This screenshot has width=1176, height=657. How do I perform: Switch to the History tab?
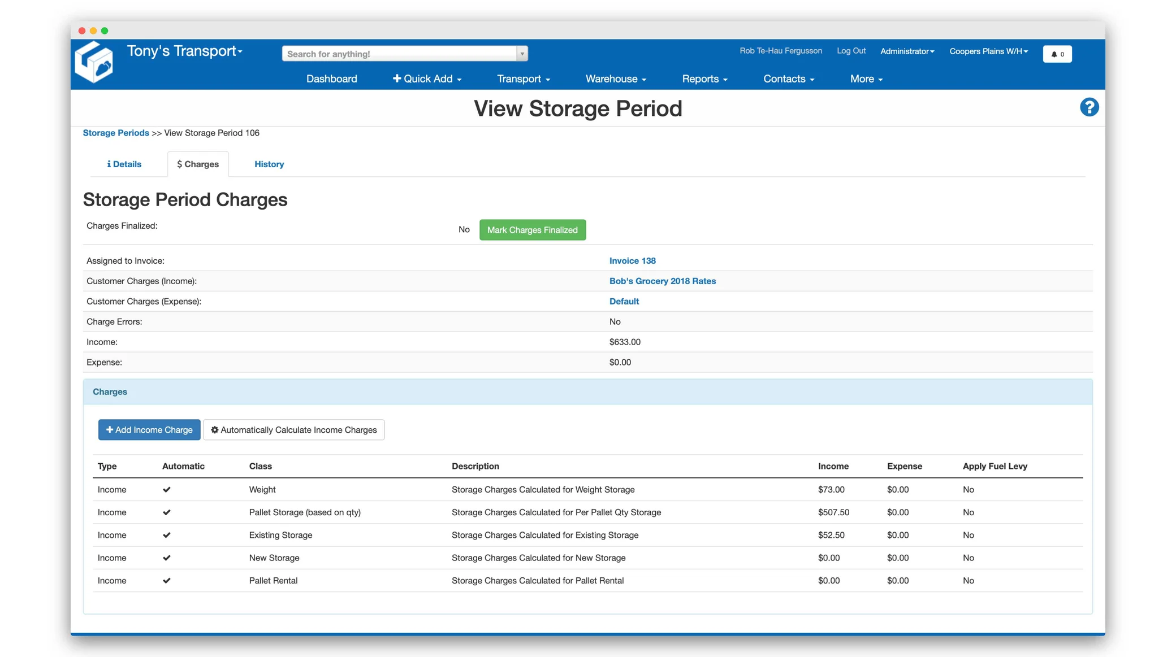pos(269,164)
